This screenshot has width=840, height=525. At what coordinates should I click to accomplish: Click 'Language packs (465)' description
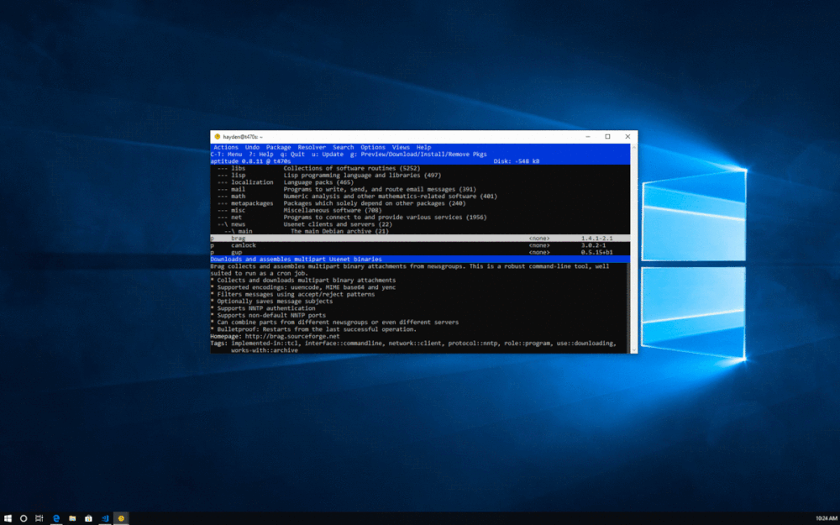[x=318, y=182]
